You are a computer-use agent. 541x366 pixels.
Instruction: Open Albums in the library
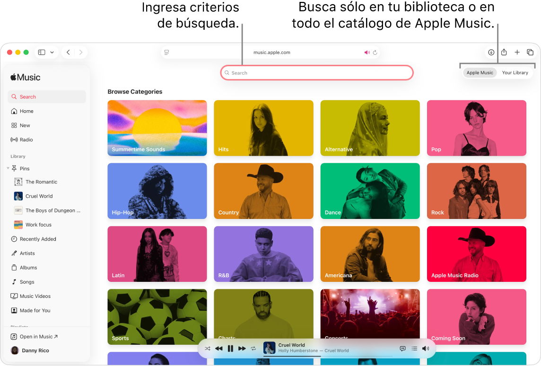46,268
